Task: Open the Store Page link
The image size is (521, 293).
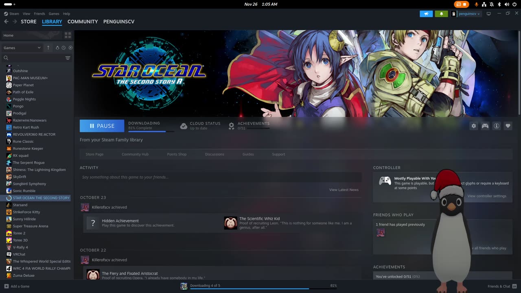Action: pyautogui.click(x=94, y=154)
